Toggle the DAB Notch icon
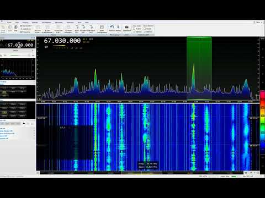The height and width of the screenshot is (198, 265). 91,29
